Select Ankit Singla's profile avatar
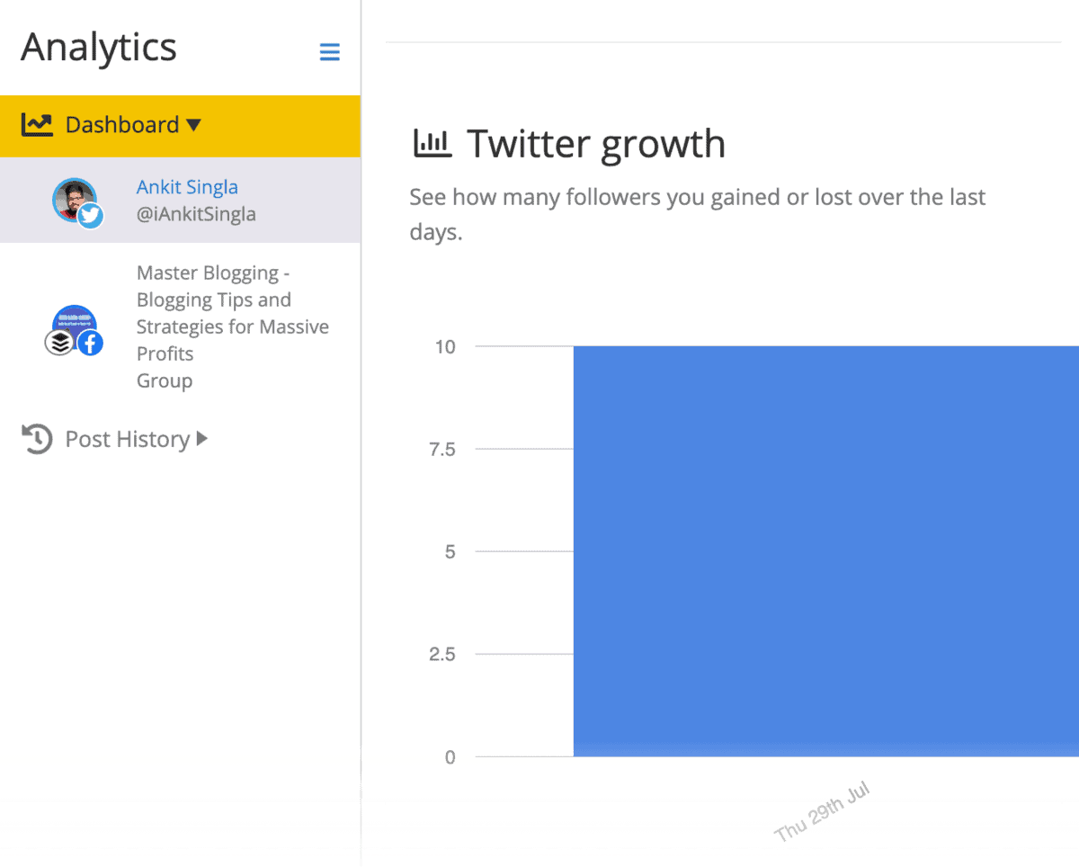Image resolution: width=1079 pixels, height=867 pixels. coord(73,200)
